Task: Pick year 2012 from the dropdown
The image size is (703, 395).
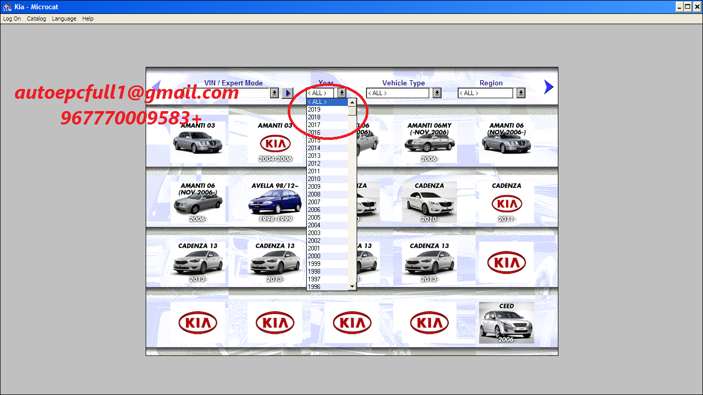Action: tap(327, 164)
